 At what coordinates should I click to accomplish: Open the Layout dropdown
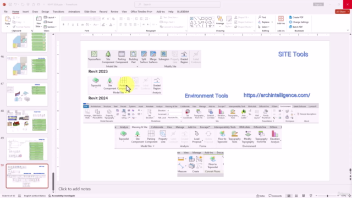[x=50, y=17]
